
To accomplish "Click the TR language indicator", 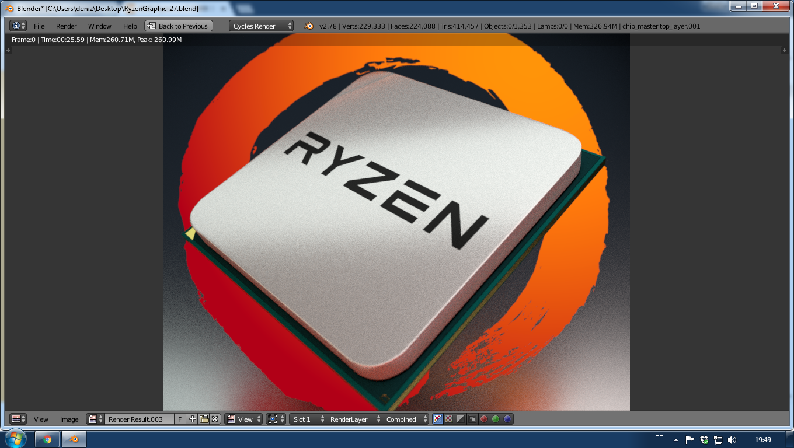I will point(659,439).
